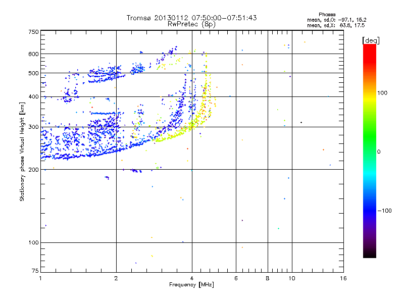Click the 'mean, sd,O: -97.1, 15.2' line
The width and height of the screenshot is (404, 303).
coord(336,20)
